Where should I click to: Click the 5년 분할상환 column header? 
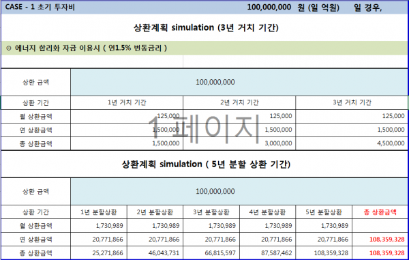click(324, 212)
